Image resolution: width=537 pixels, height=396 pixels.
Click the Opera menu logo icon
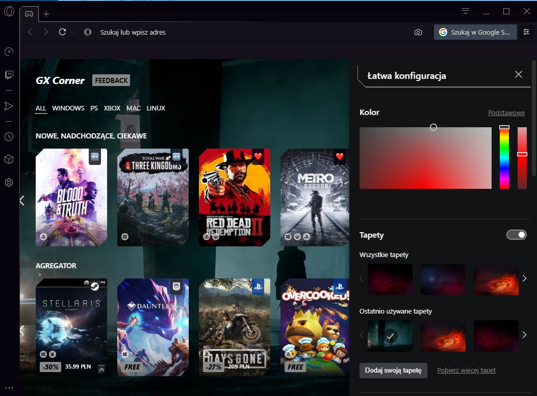point(9,11)
